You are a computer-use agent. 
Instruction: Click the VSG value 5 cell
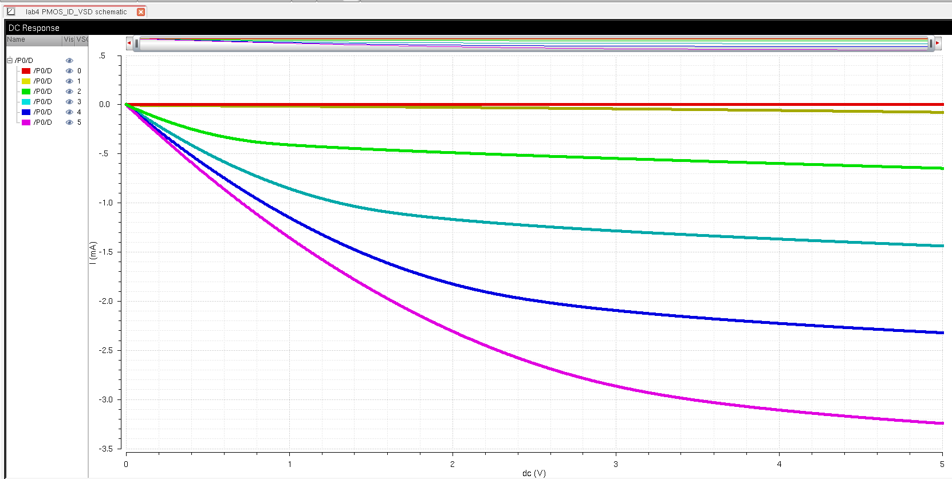coord(79,122)
